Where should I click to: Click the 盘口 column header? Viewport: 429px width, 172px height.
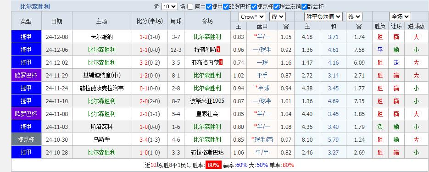coord(262,26)
